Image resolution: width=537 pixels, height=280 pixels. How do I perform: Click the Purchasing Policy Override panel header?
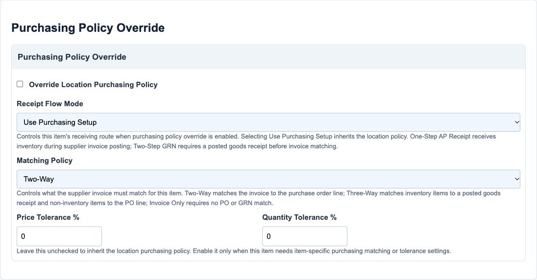pyautogui.click(x=268, y=57)
